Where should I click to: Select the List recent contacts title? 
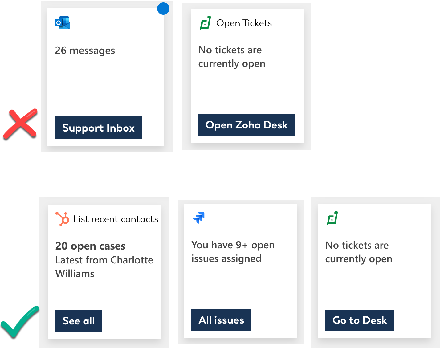point(116,219)
